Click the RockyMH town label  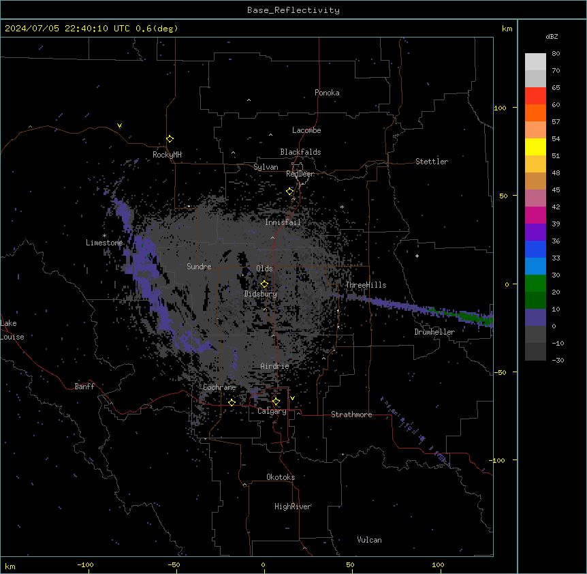point(167,155)
